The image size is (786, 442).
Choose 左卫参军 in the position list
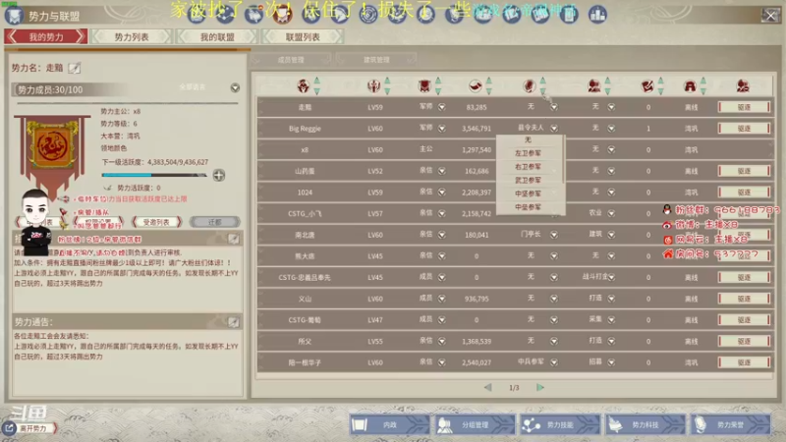tap(528, 153)
